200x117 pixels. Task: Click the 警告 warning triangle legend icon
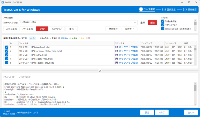point(79,38)
